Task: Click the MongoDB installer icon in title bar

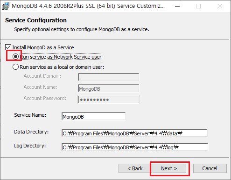Action: (6, 6)
